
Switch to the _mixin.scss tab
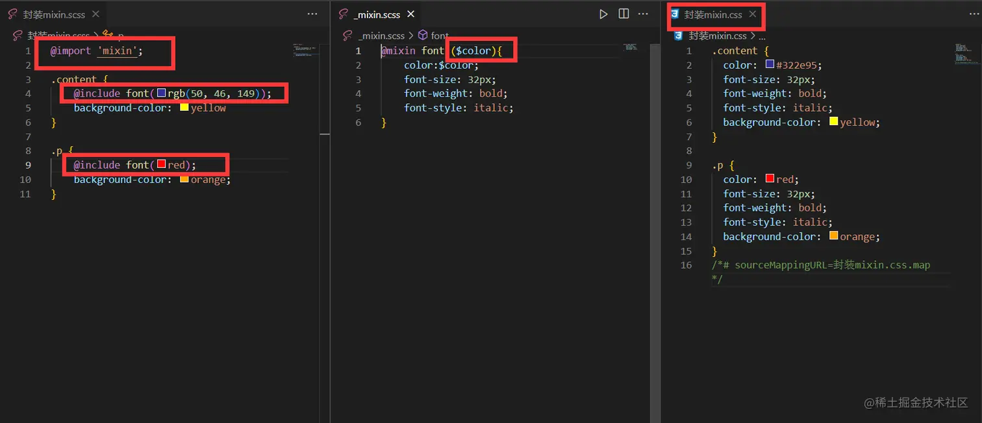[x=377, y=14]
